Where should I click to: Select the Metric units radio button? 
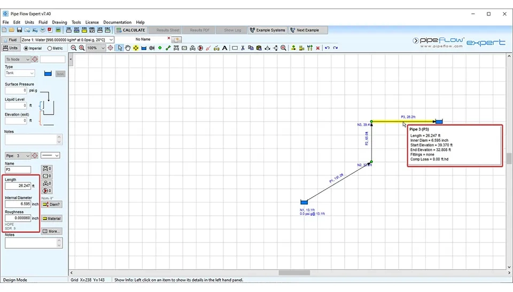click(x=50, y=48)
